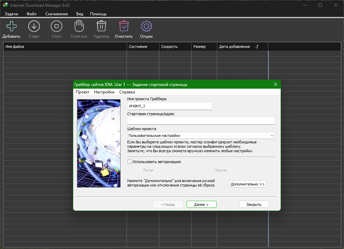The image size is (344, 249).
Task: Open the Настройки menu in grabber dialog
Action: [x=104, y=92]
